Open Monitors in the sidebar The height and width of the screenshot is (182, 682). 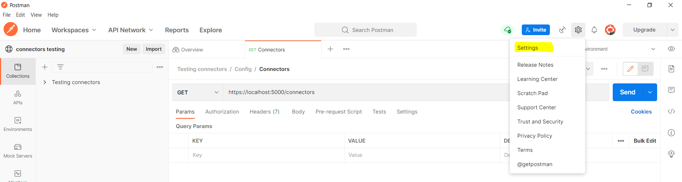[x=18, y=175]
